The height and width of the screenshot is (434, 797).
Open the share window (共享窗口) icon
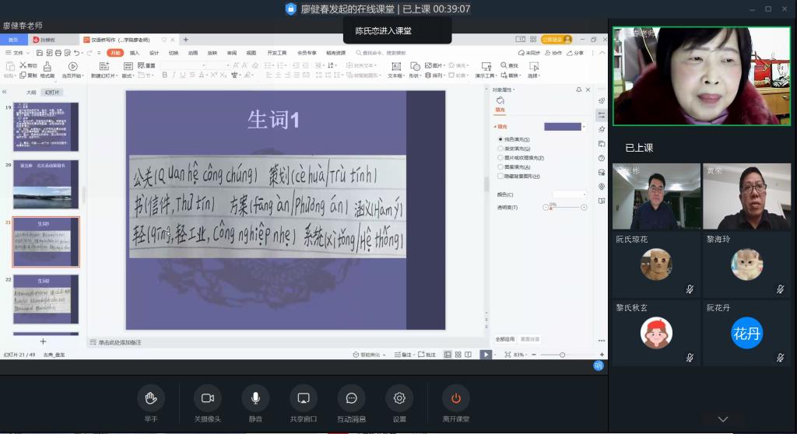coord(303,398)
